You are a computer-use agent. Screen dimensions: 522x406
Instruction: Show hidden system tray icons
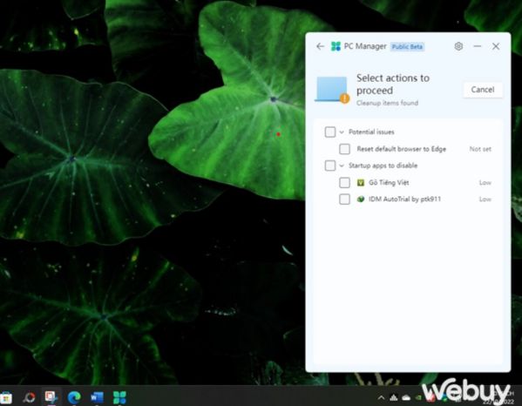382,397
